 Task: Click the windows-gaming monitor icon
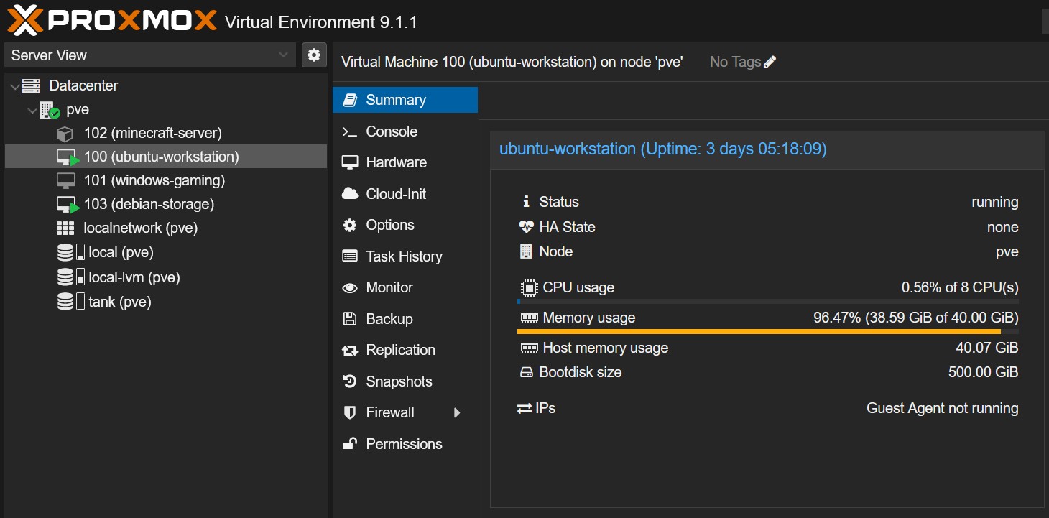tap(66, 180)
